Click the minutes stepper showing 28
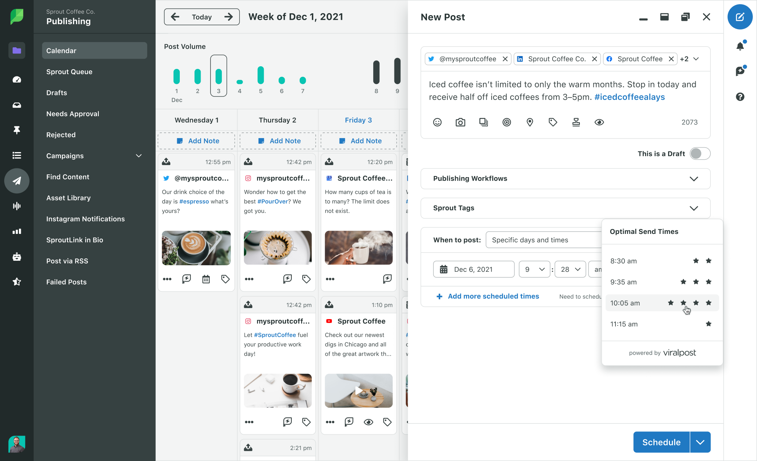 570,269
